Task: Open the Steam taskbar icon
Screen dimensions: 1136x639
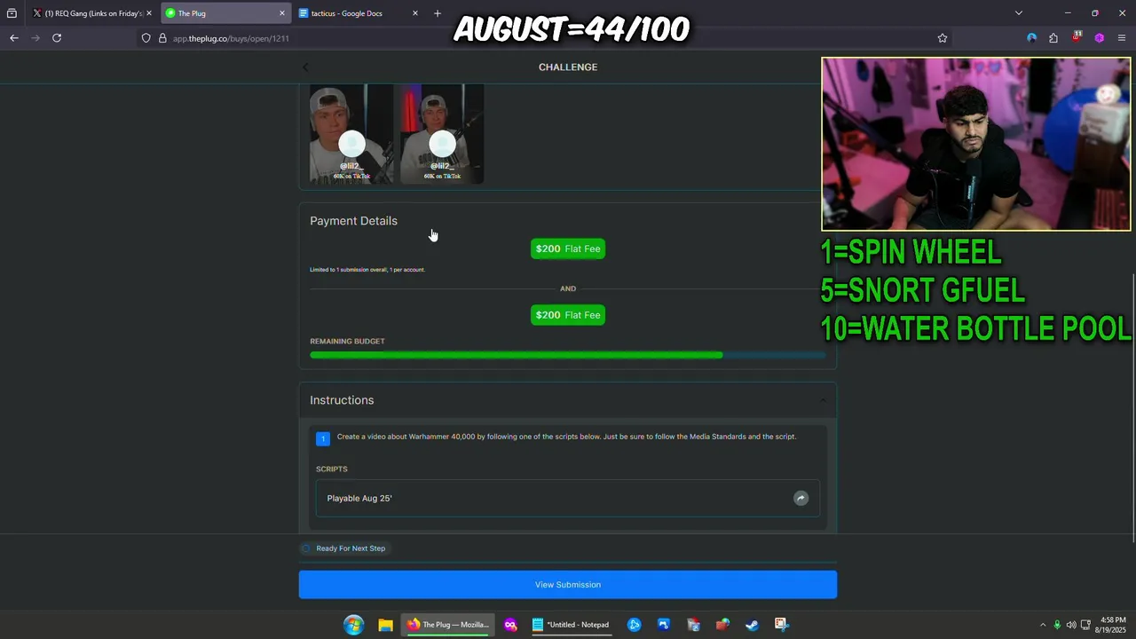Action: (752, 625)
